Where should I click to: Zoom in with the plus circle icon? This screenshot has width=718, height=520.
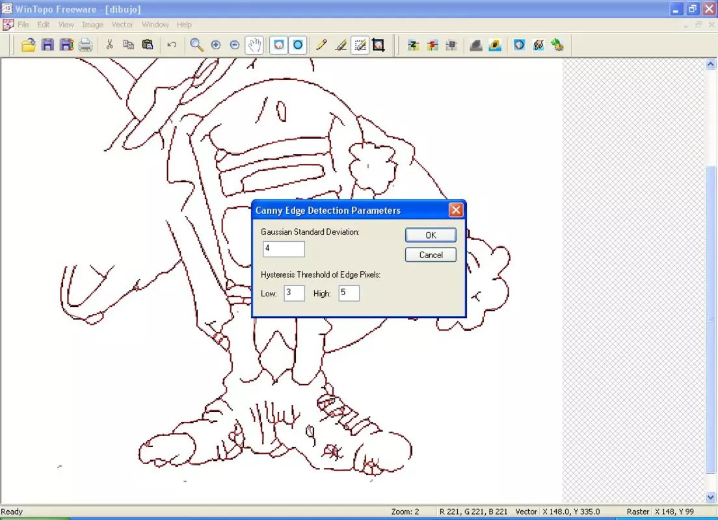(x=216, y=45)
